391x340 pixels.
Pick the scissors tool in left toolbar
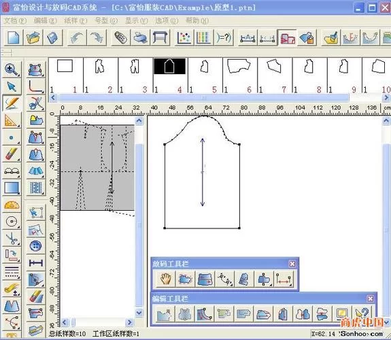click(x=12, y=238)
